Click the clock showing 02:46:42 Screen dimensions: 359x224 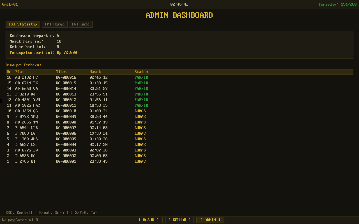coord(179,4)
